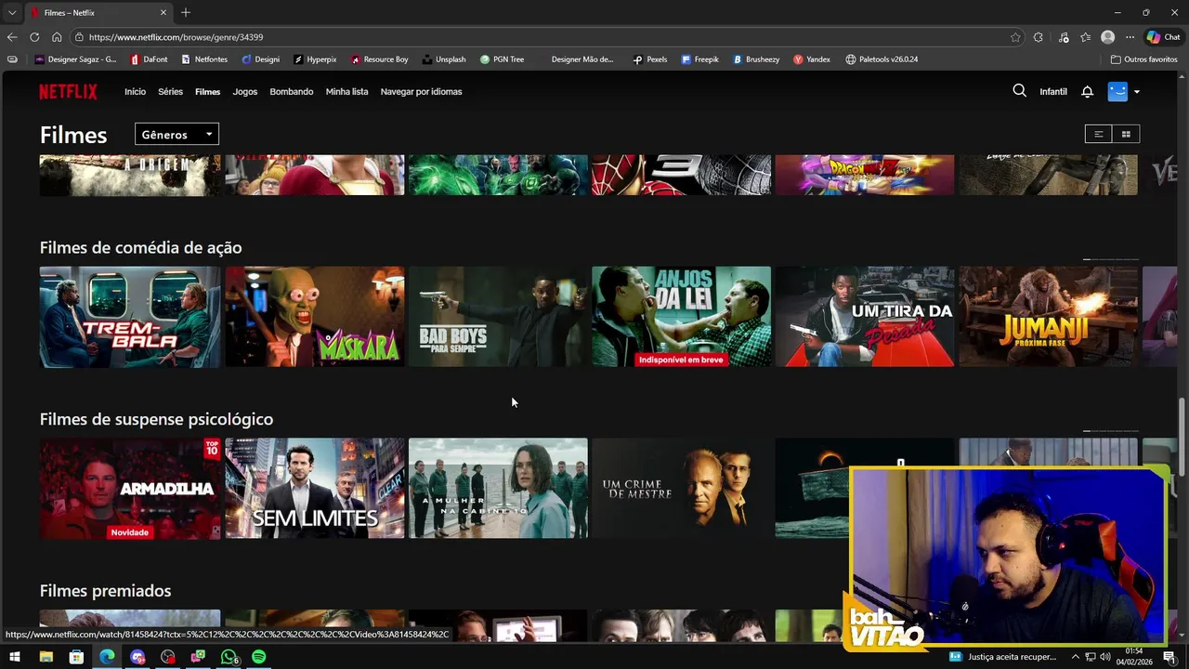Open the Unsplash bookmark
This screenshot has width=1189, height=669.
443,59
